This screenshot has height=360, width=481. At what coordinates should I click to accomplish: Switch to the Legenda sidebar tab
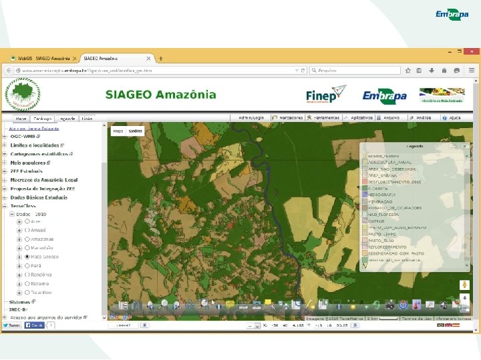click(x=67, y=119)
